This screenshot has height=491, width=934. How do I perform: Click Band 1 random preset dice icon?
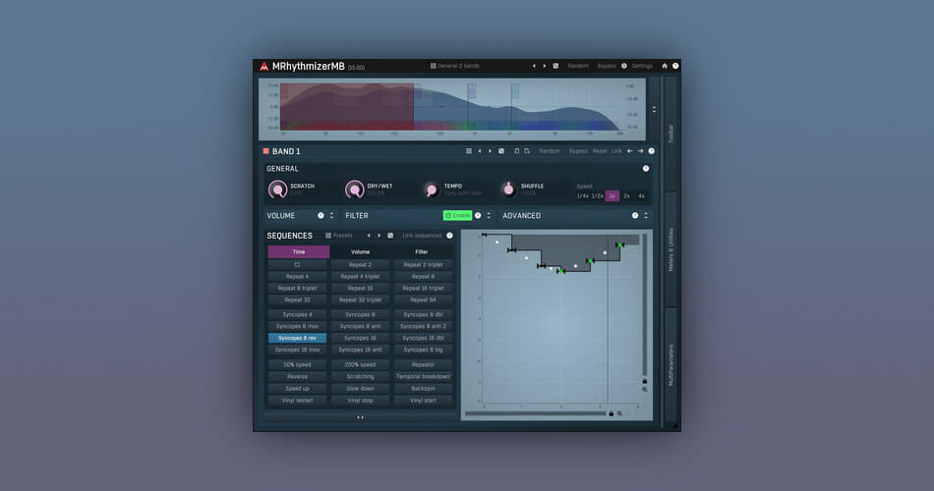click(501, 151)
